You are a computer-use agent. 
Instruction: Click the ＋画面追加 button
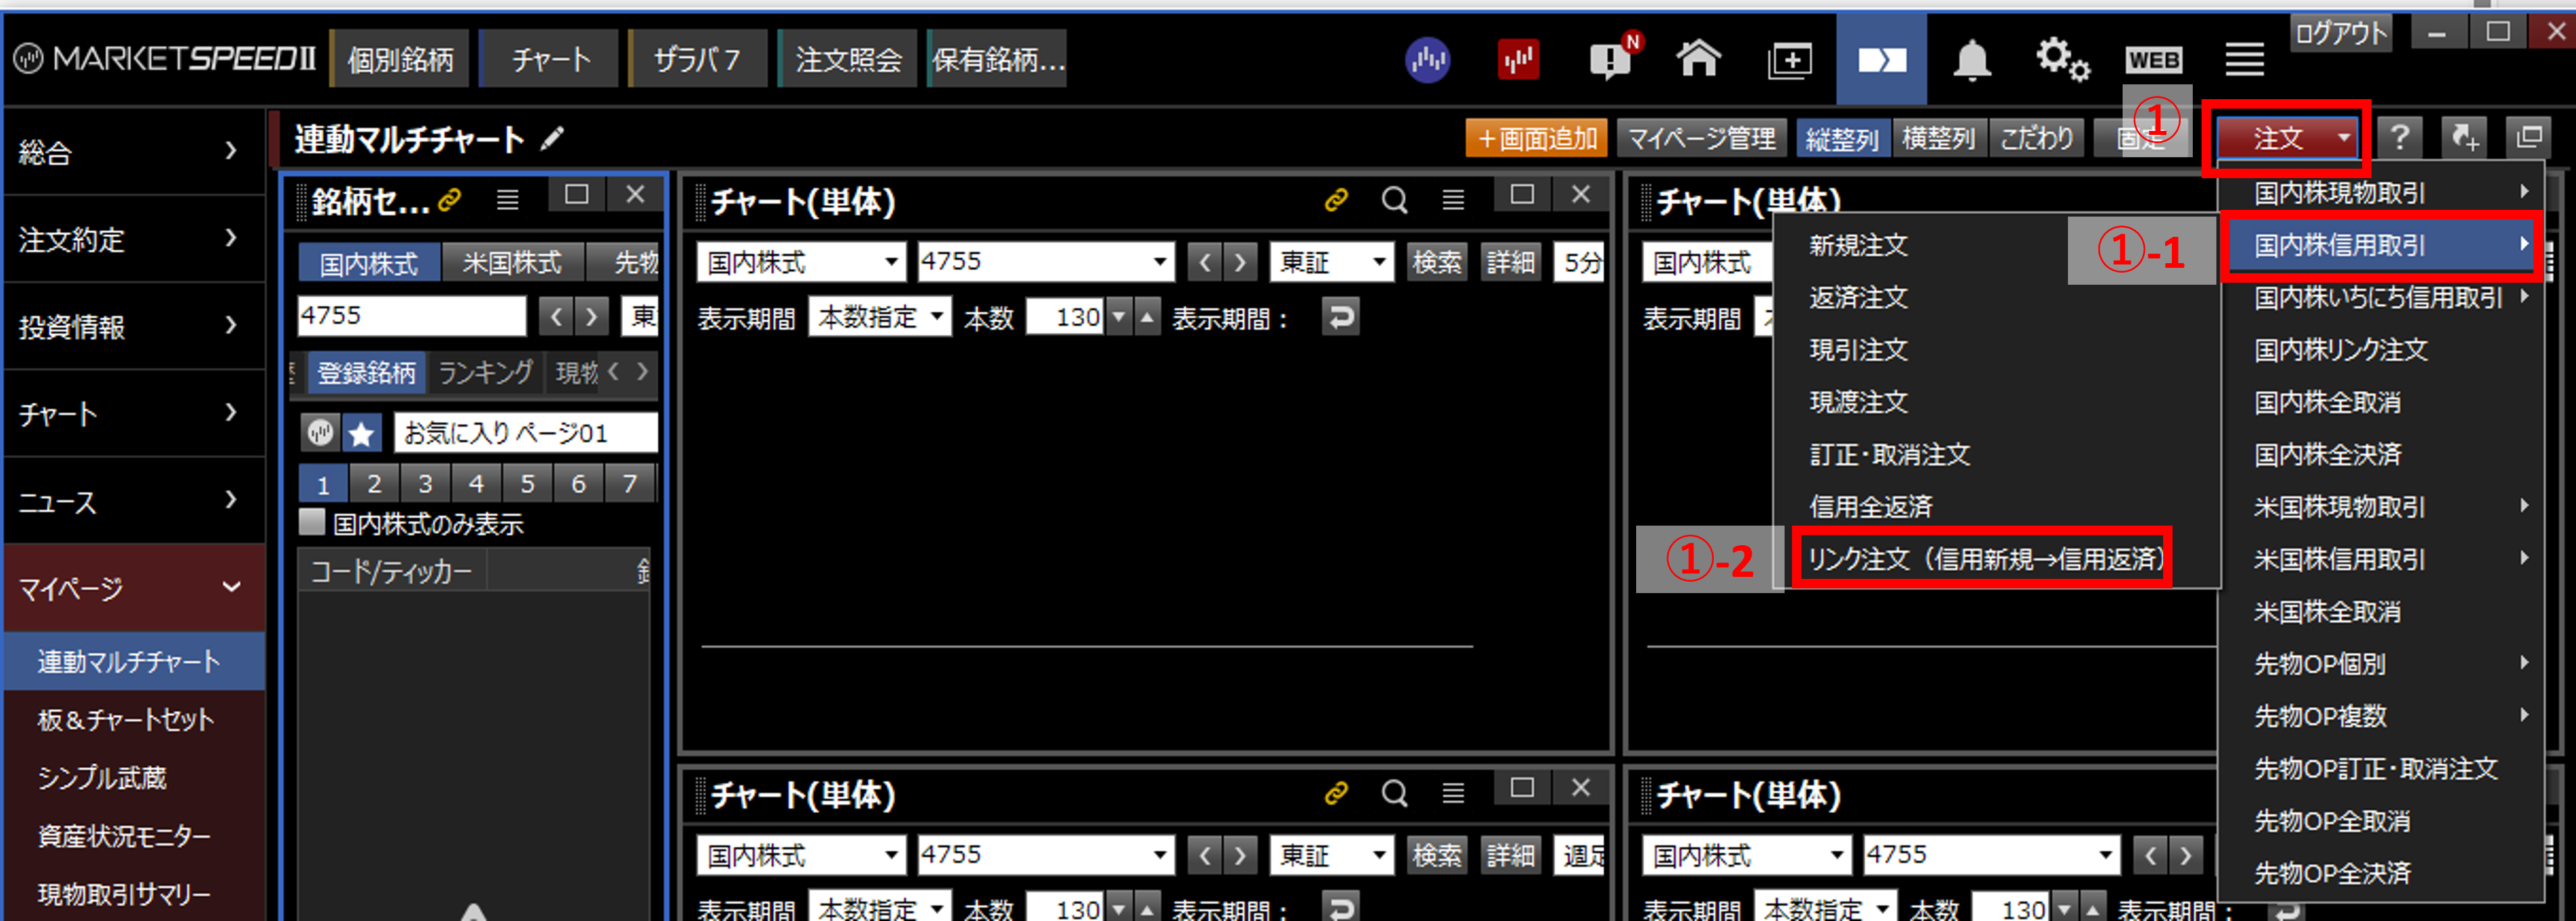coord(1536,138)
